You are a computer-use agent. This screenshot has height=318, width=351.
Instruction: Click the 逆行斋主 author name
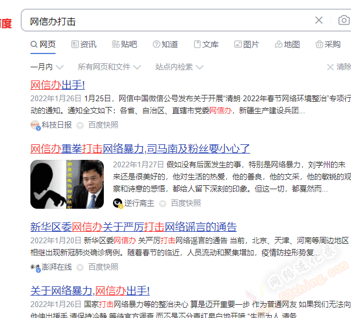tap(139, 204)
